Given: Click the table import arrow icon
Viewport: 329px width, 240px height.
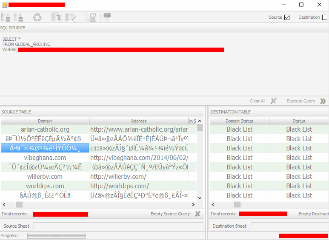Looking at the screenshot, I should click(x=56, y=17).
